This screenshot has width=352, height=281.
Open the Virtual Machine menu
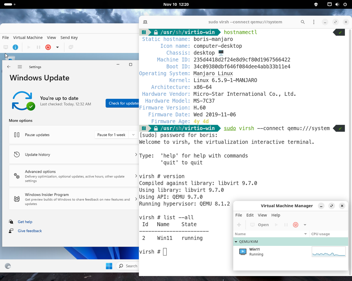tap(28, 37)
